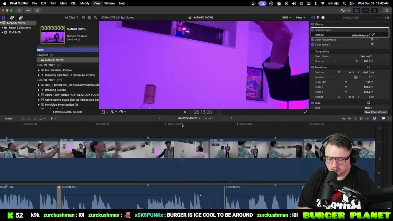Click the Transform onscreen controls icon
393x221 pixels.
pyautogui.click(x=368, y=67)
